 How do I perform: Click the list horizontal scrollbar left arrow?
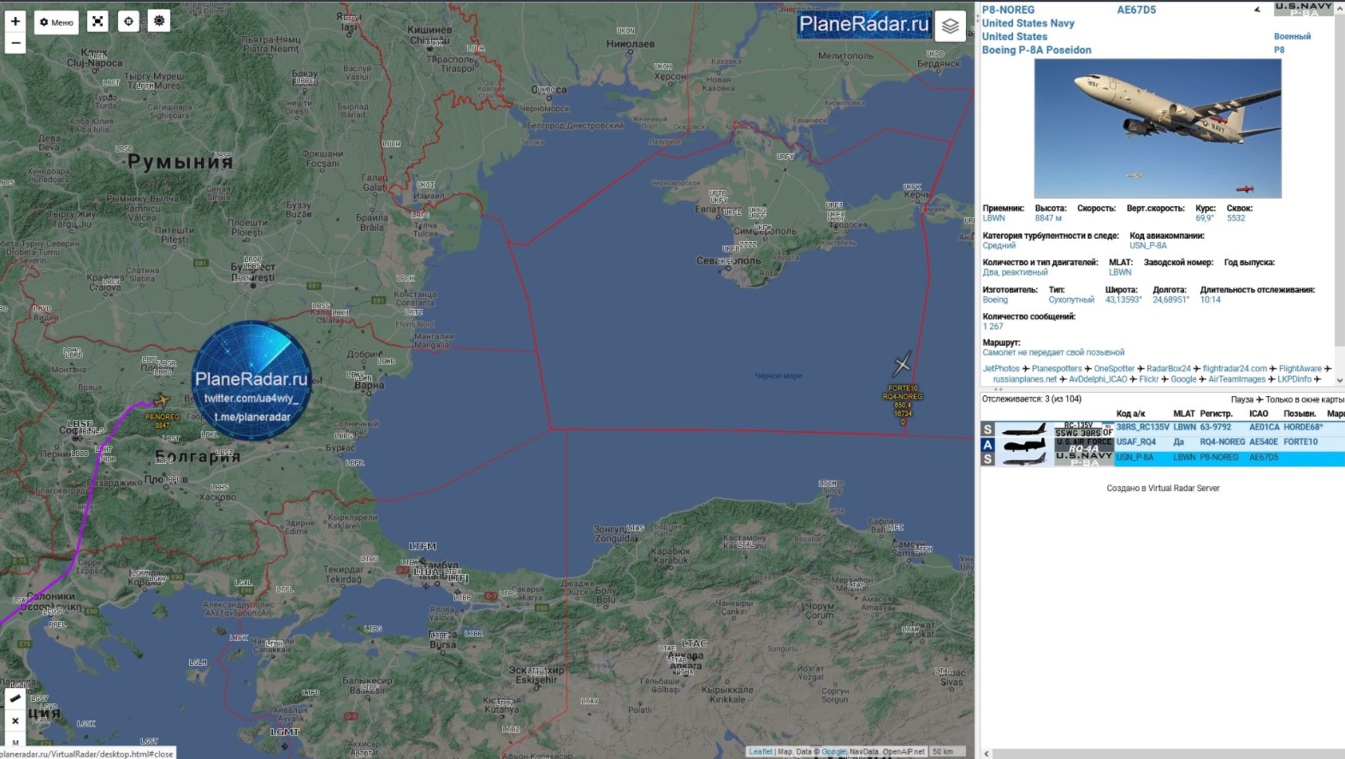pyautogui.click(x=987, y=754)
